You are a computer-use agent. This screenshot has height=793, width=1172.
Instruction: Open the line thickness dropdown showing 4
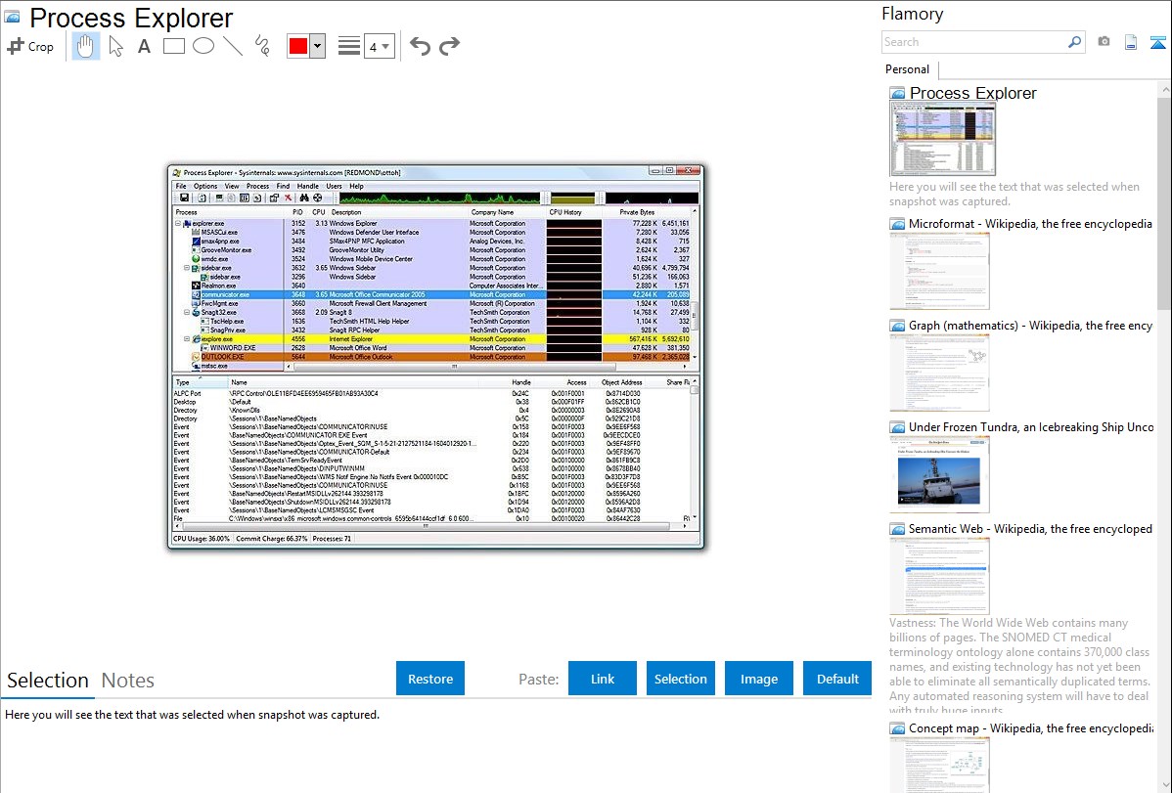click(x=380, y=46)
